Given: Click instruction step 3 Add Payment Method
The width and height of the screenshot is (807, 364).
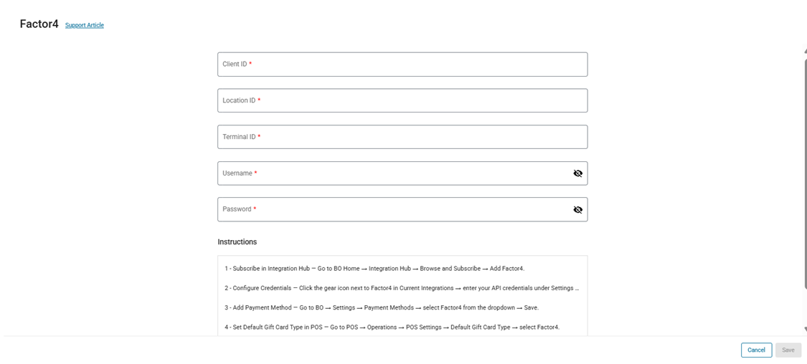Looking at the screenshot, I should [382, 308].
